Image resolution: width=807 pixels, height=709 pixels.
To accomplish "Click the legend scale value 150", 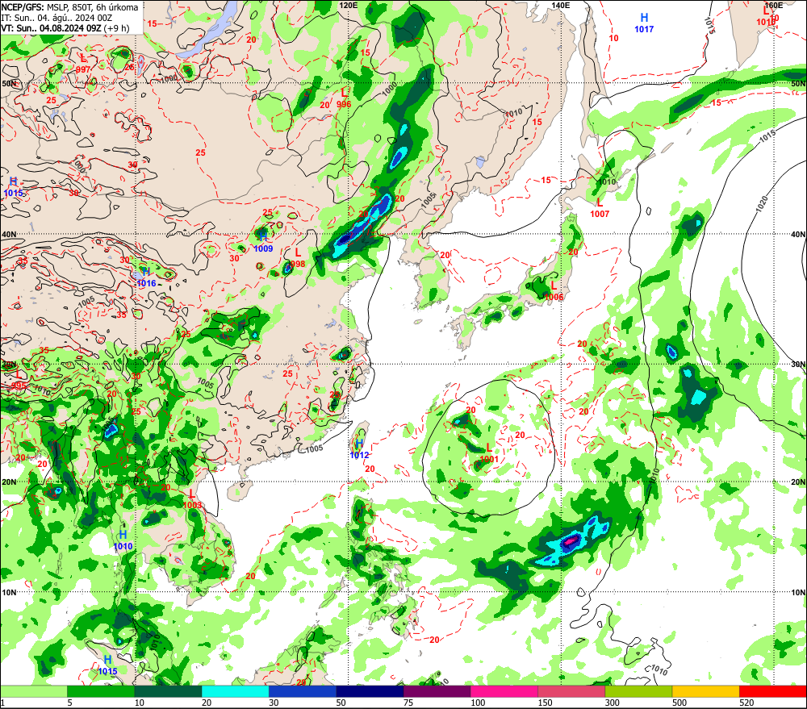I will click(x=545, y=703).
